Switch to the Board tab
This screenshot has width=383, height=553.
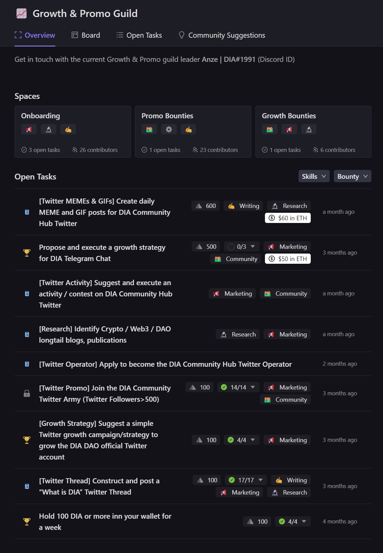click(x=86, y=35)
